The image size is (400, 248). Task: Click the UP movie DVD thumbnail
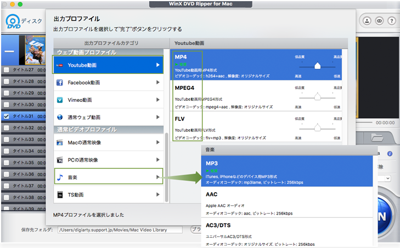tap(35, 50)
